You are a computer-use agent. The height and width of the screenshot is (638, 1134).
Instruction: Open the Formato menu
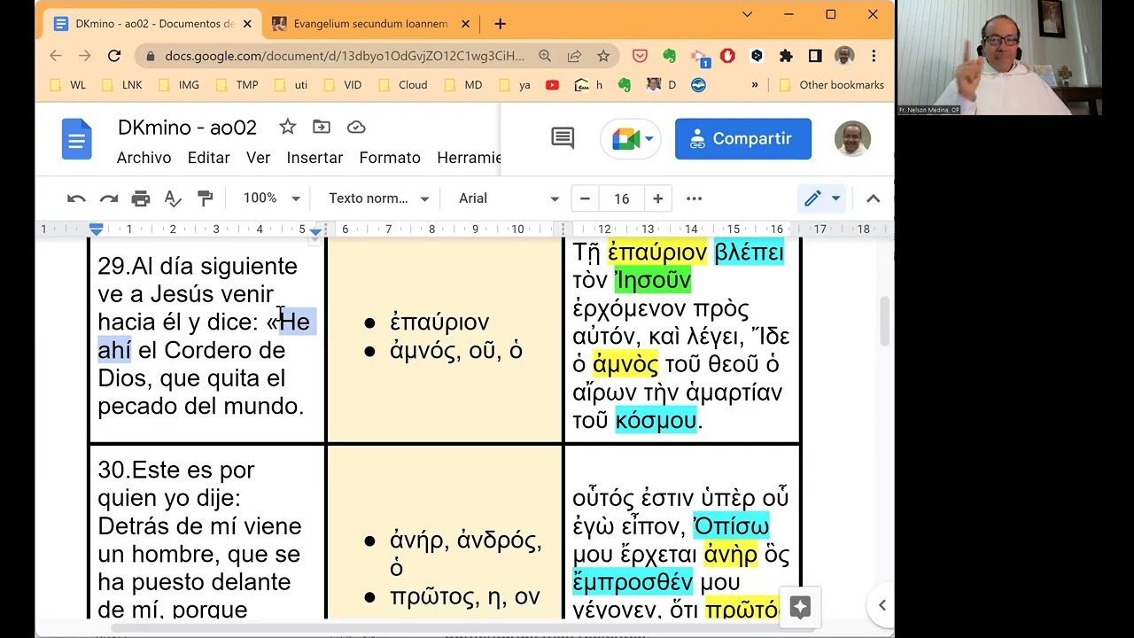click(390, 158)
